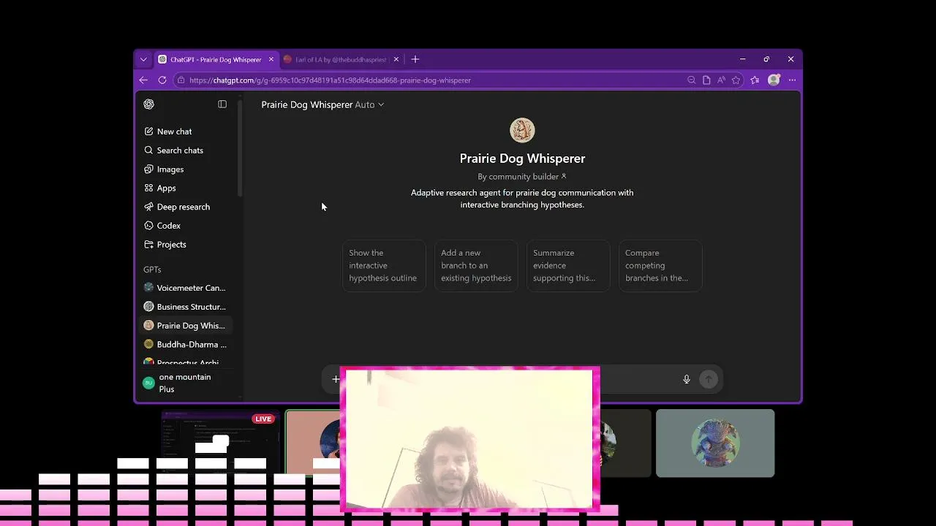Open the Apps section

click(x=186, y=188)
